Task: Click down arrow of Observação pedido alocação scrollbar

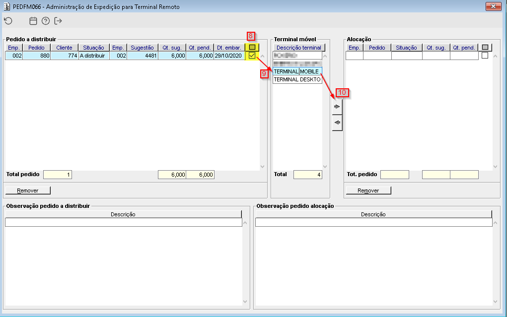Action: click(495, 302)
